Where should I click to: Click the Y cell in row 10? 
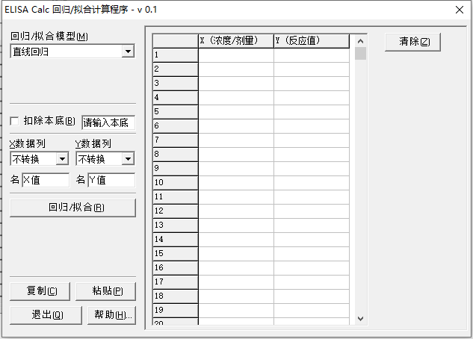[x=312, y=183]
